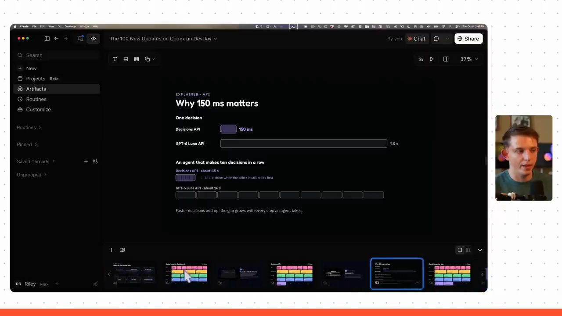Switch to grid slide view
562x316 pixels.
tap(468, 250)
